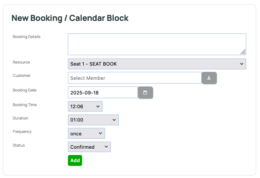Image resolution: width=260 pixels, height=178 pixels.
Task: Click the Booking Details label text
Action: 27,37
